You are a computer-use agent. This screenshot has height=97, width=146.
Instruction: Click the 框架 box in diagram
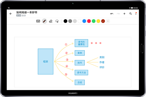coord(46,61)
